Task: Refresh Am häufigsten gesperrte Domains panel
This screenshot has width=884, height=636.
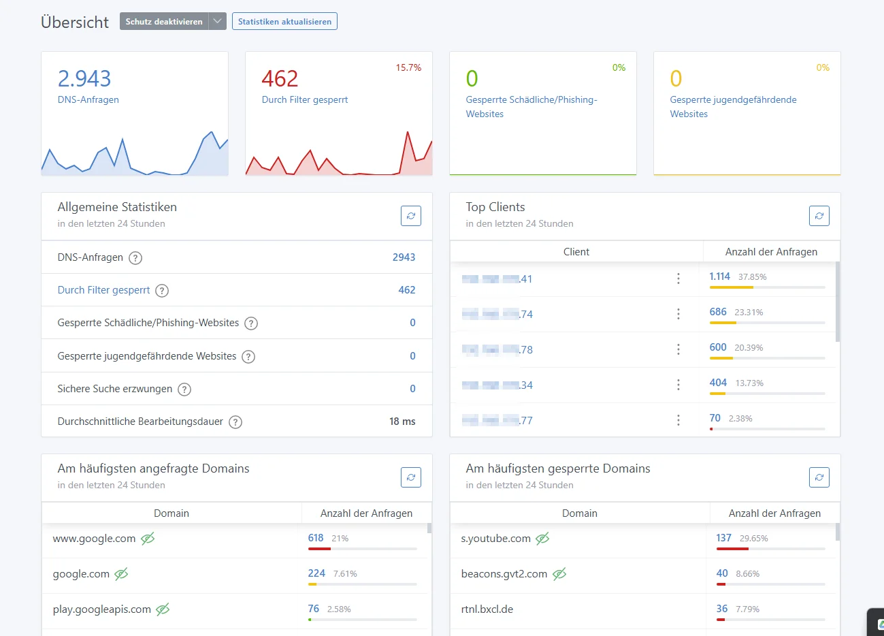Action: (819, 477)
